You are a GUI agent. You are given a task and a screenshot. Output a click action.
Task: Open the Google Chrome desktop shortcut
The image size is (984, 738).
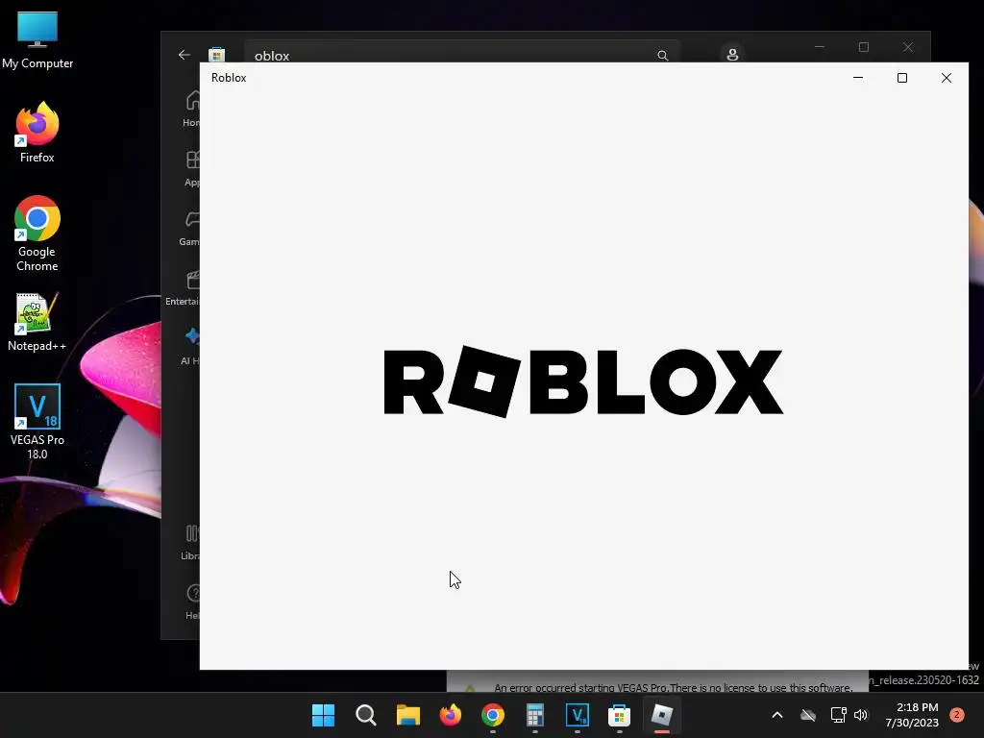coord(37,234)
